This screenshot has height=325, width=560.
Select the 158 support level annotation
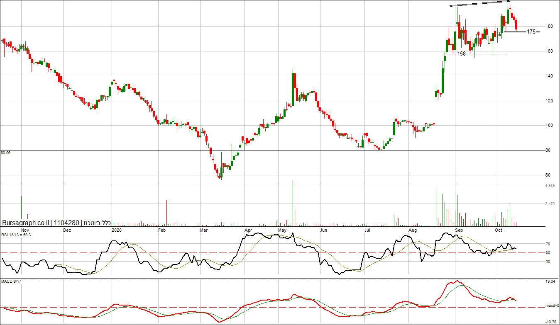click(462, 54)
